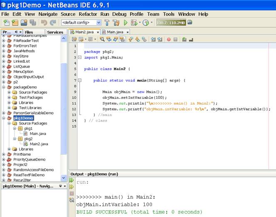Start macro recording with red circle icon
This screenshot has width=276, height=217.
169,39
